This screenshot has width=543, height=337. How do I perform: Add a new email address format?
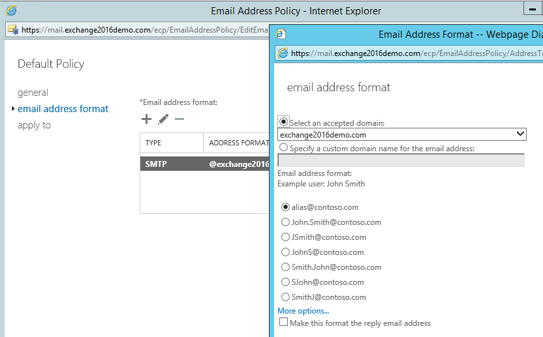146,119
